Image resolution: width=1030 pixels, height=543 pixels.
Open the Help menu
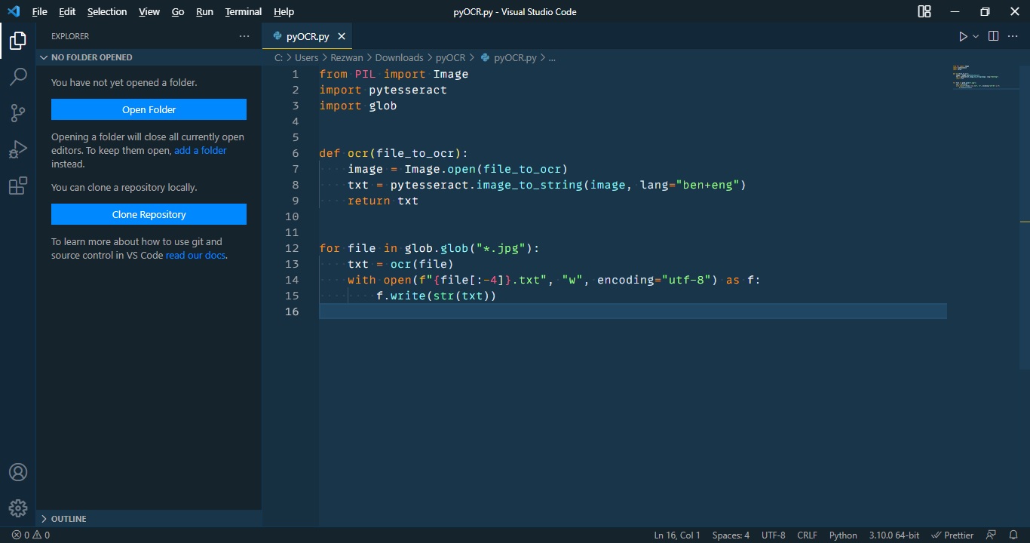click(x=284, y=11)
